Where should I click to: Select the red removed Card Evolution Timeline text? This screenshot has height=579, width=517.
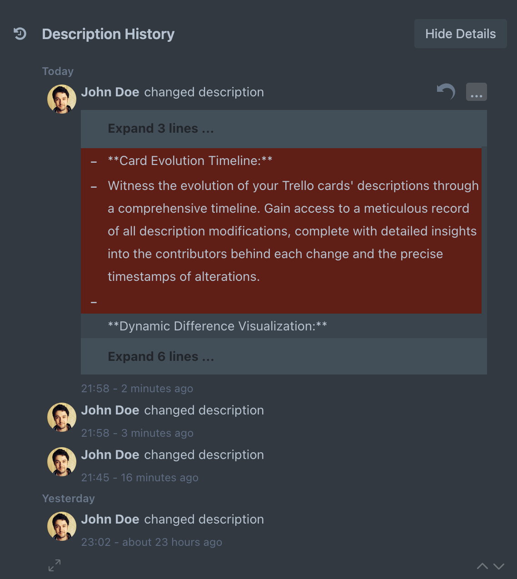[190, 160]
